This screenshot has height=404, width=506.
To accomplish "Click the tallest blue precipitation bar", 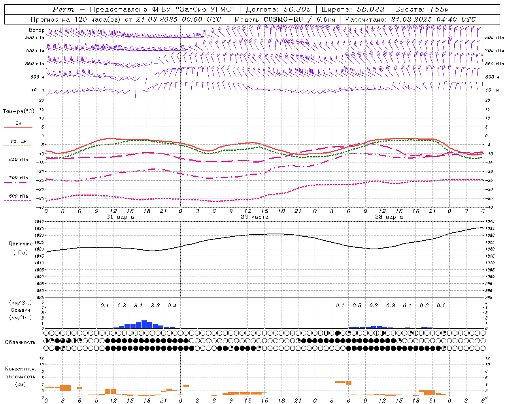I will [x=144, y=324].
